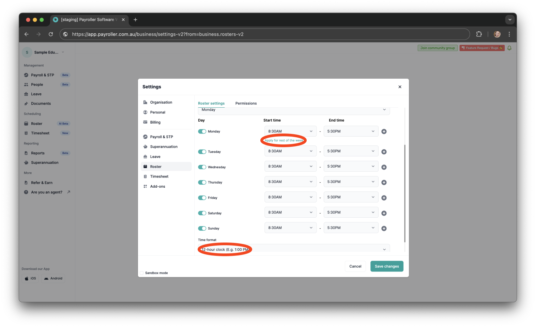Reload the page with browser refresh icon
This screenshot has height=327, width=536.
click(x=51, y=34)
